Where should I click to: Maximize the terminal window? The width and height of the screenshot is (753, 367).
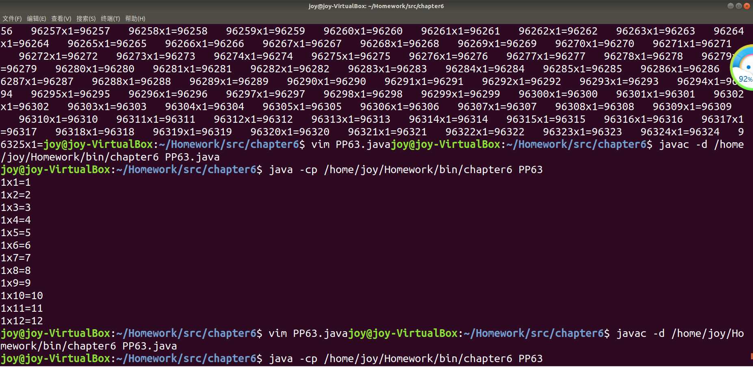(x=738, y=6)
